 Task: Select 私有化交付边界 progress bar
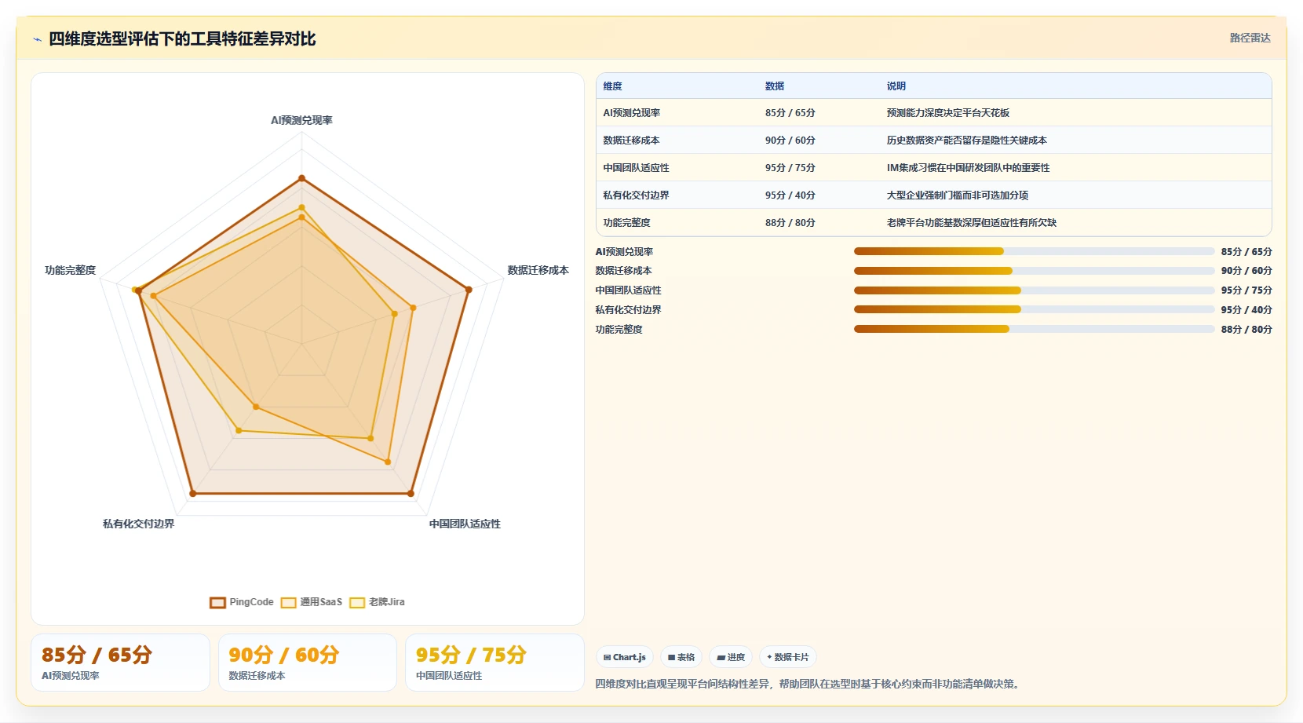tap(1034, 309)
